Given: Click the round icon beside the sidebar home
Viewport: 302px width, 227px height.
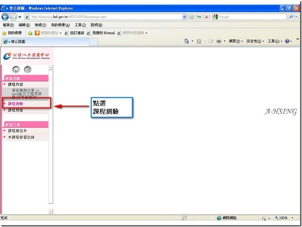Looking at the screenshot, I should (x=28, y=69).
